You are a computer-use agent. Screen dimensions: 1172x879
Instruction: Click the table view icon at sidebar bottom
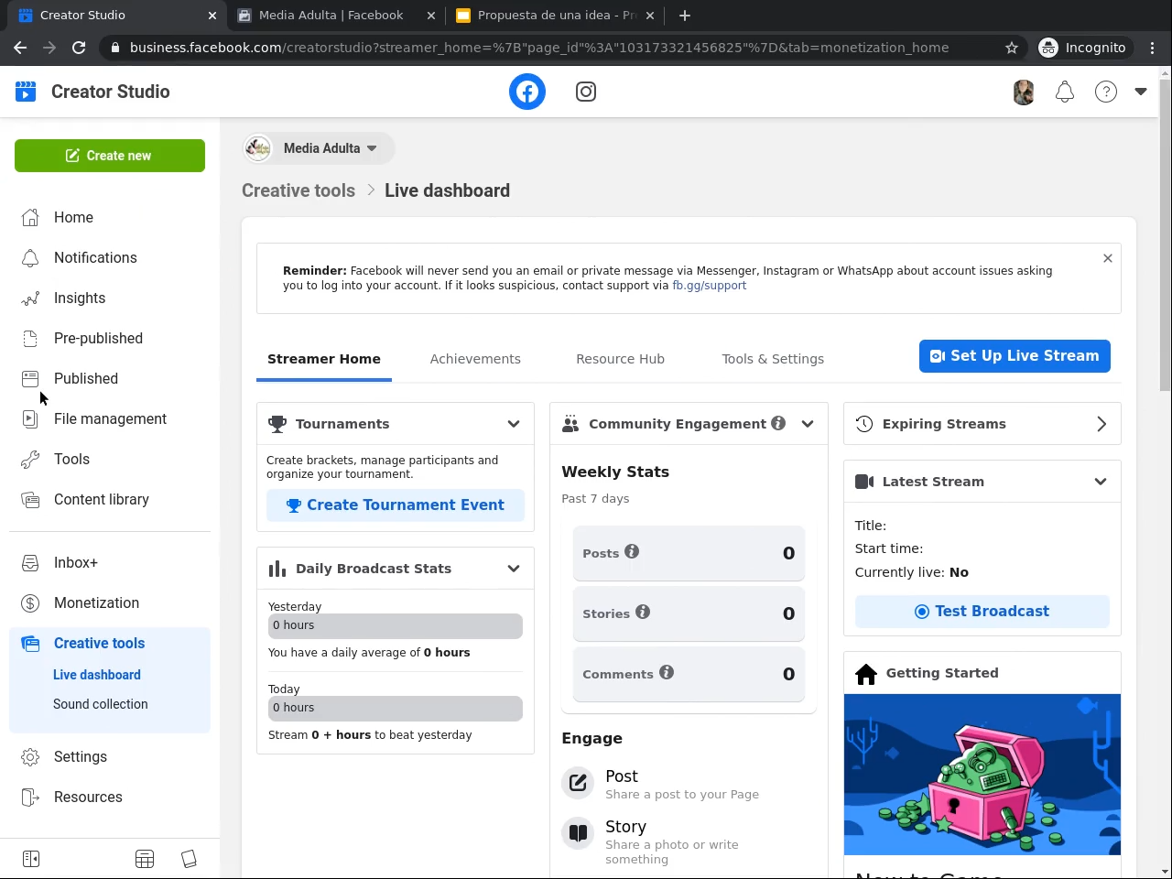[145, 859]
